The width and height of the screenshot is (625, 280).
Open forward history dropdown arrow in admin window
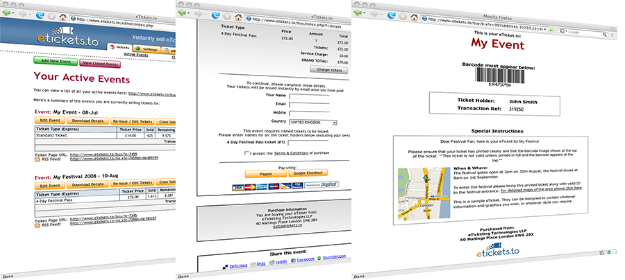[29, 15]
